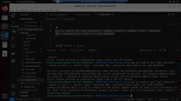Show Applications grid in the dock
The height and width of the screenshot is (101, 181).
[5, 96]
